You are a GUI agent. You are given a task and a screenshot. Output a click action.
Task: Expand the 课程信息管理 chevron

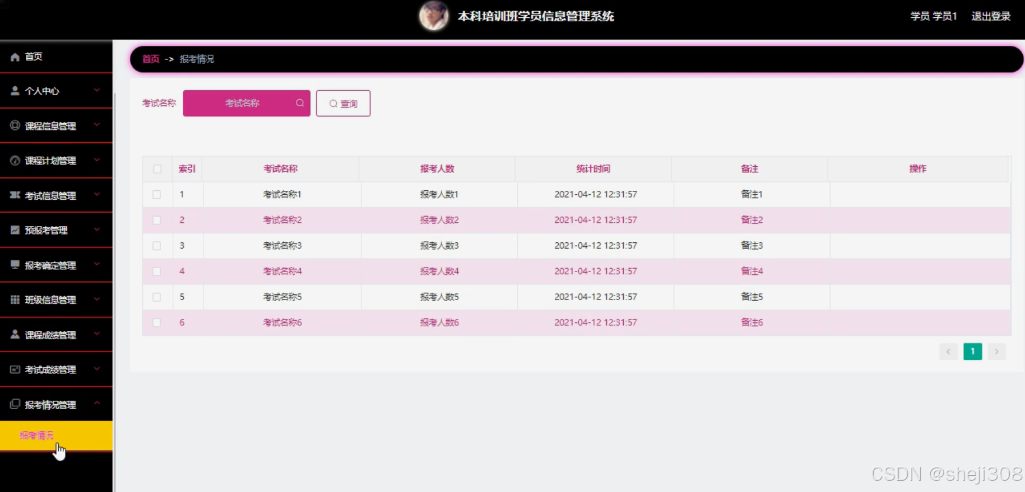(x=97, y=125)
